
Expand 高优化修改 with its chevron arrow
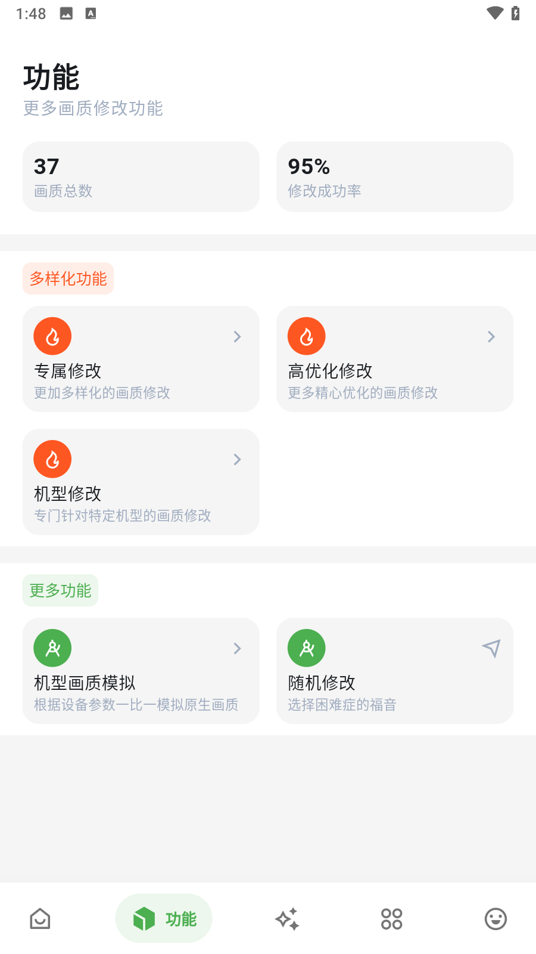(491, 337)
